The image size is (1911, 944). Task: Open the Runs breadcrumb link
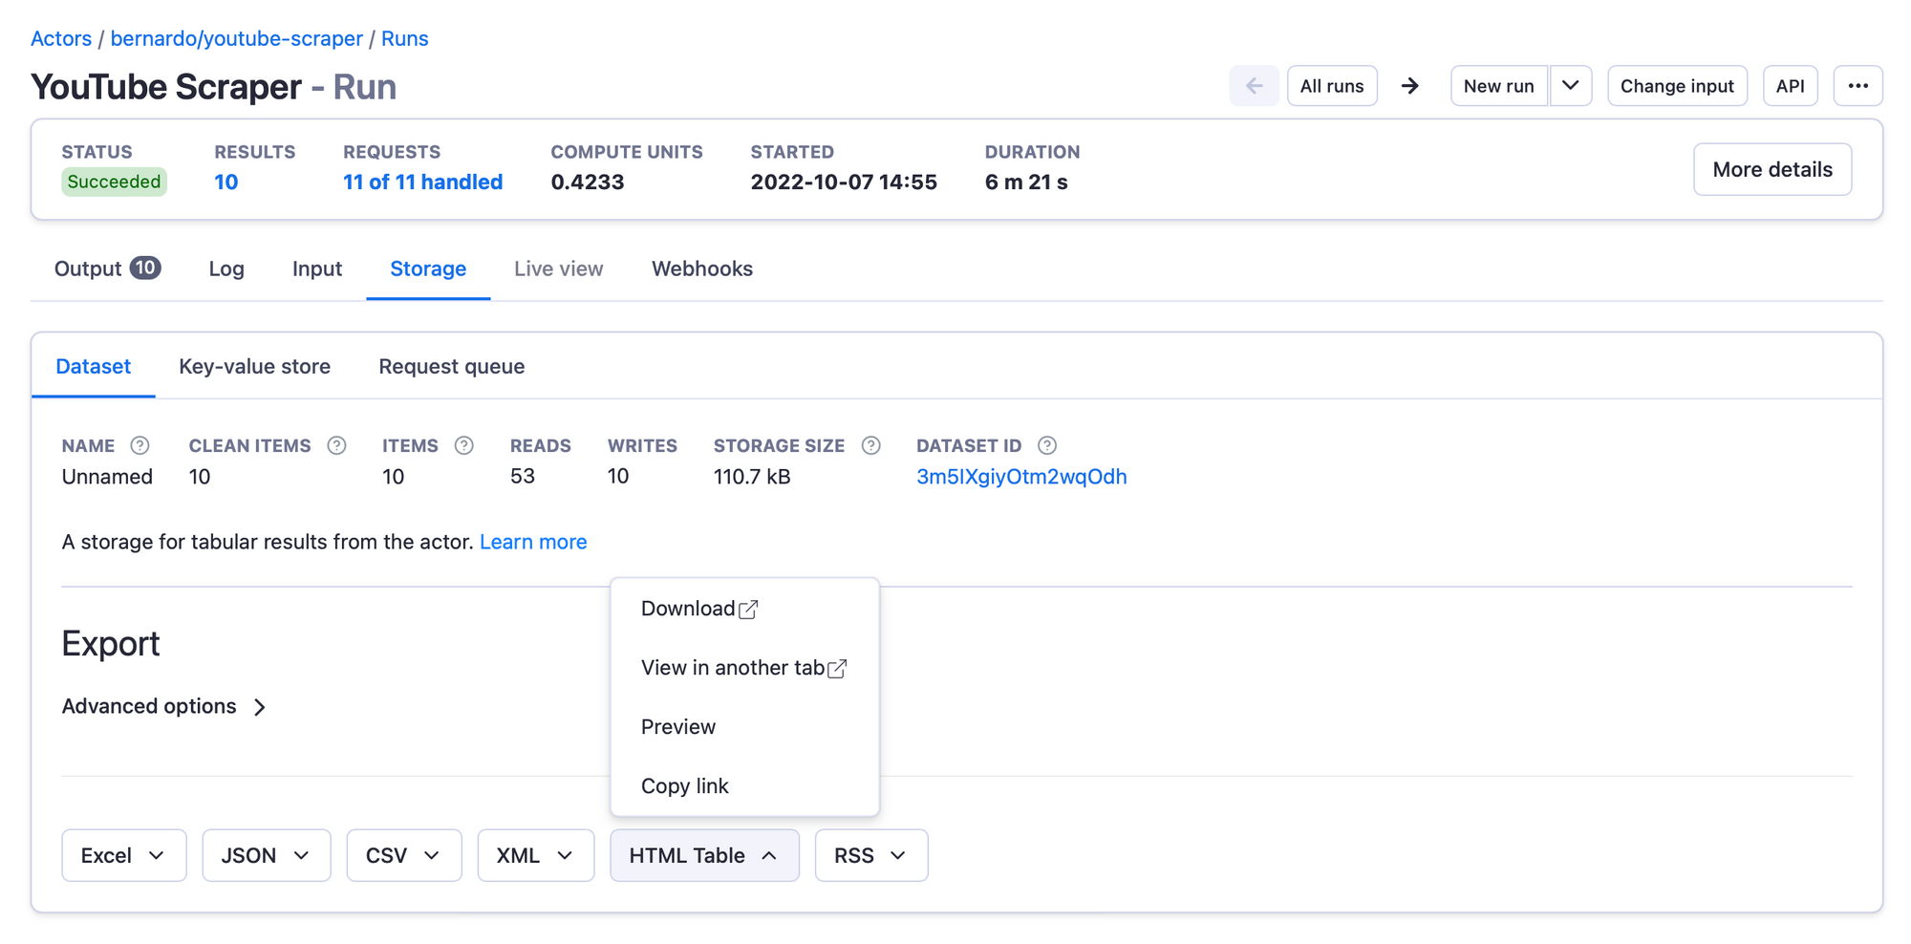pos(405,38)
